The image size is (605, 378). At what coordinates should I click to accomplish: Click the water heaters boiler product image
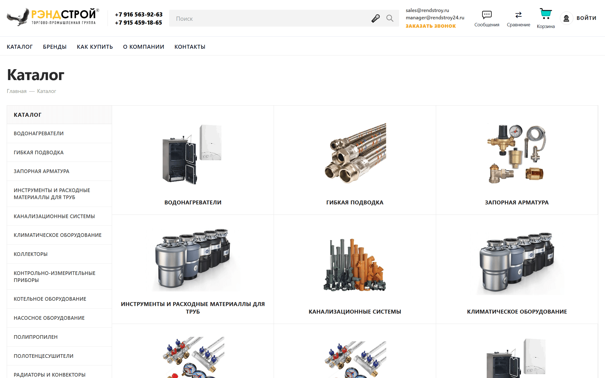193,154
